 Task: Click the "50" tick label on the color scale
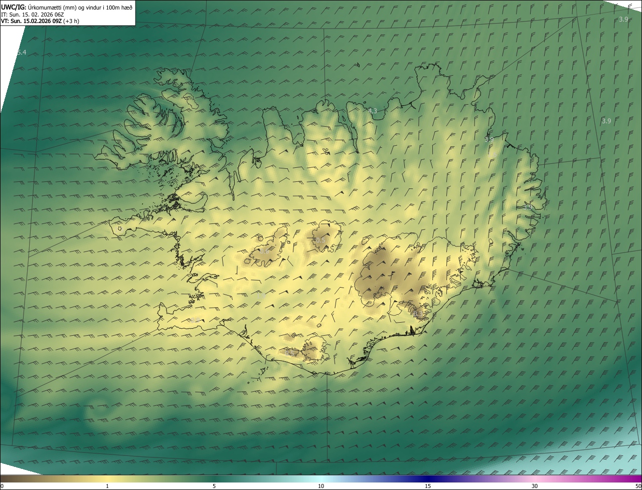pyautogui.click(x=638, y=486)
